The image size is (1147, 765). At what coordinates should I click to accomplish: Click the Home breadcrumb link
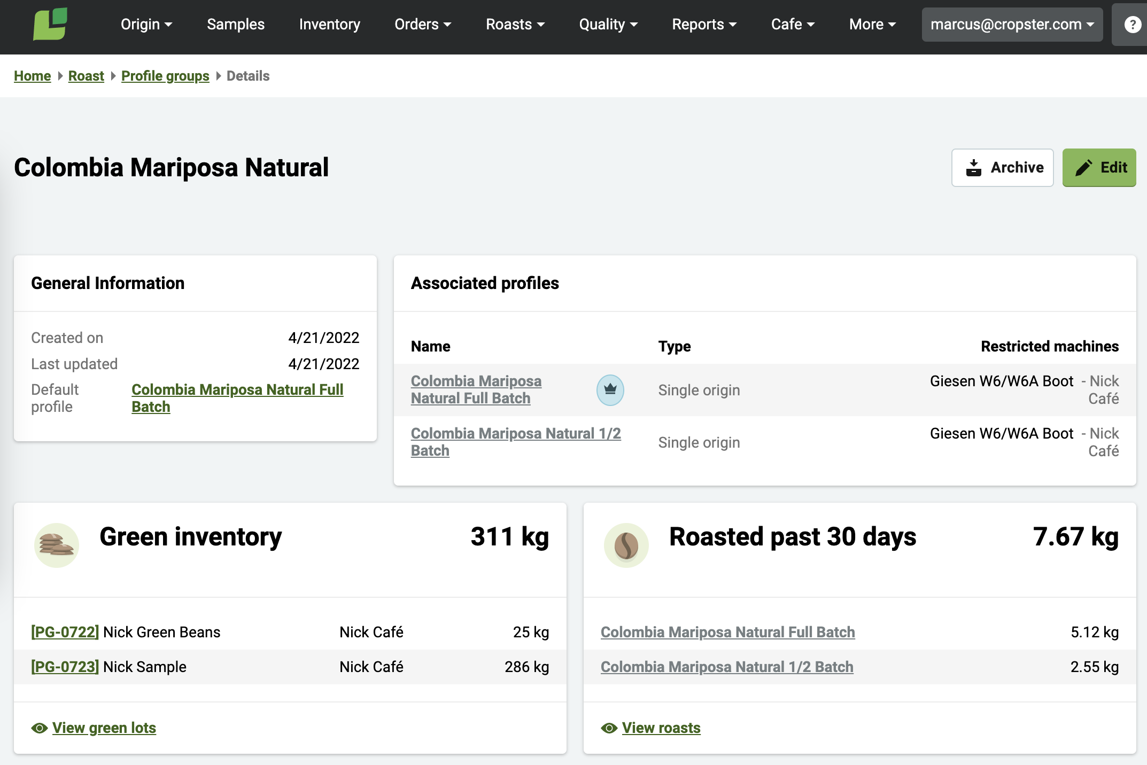tap(33, 76)
